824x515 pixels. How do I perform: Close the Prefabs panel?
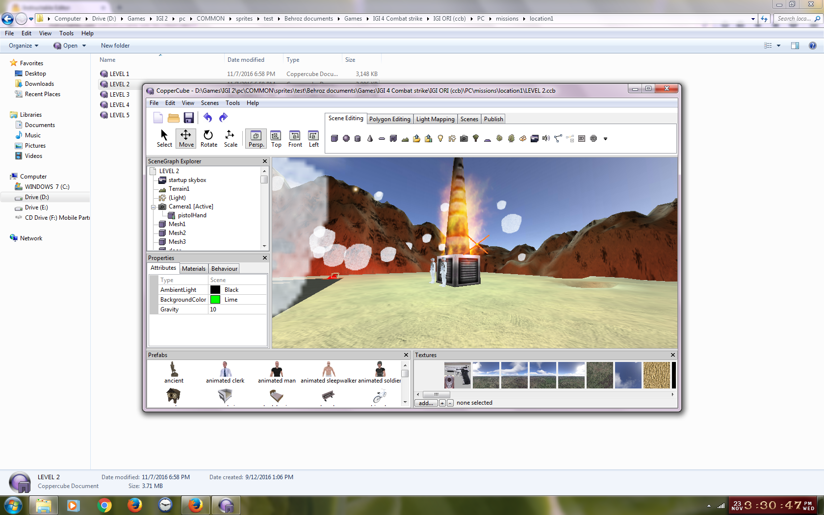pyautogui.click(x=406, y=355)
